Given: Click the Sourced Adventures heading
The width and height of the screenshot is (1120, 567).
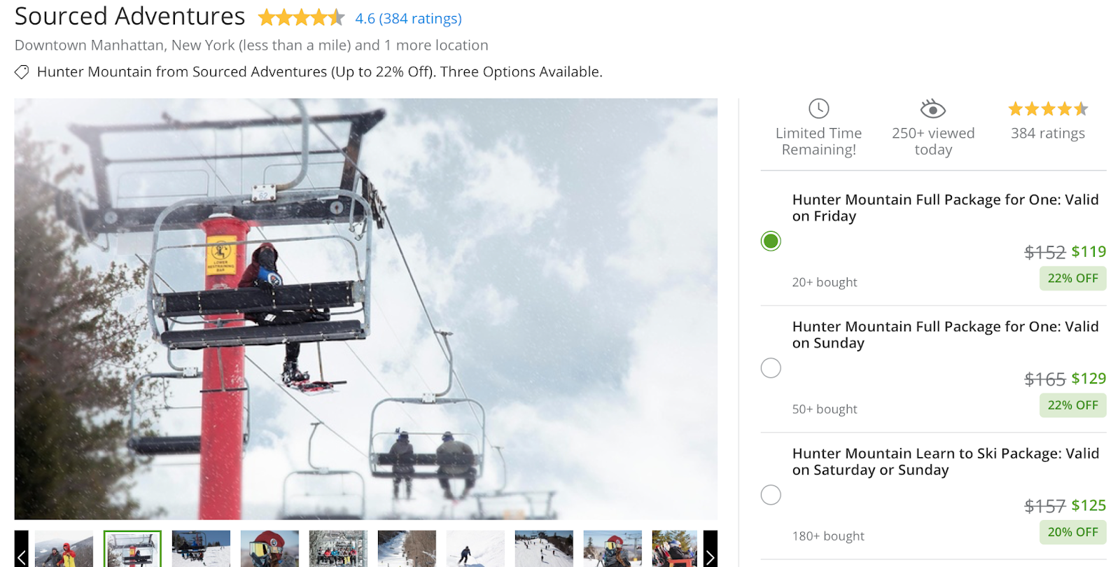Looking at the screenshot, I should [130, 16].
